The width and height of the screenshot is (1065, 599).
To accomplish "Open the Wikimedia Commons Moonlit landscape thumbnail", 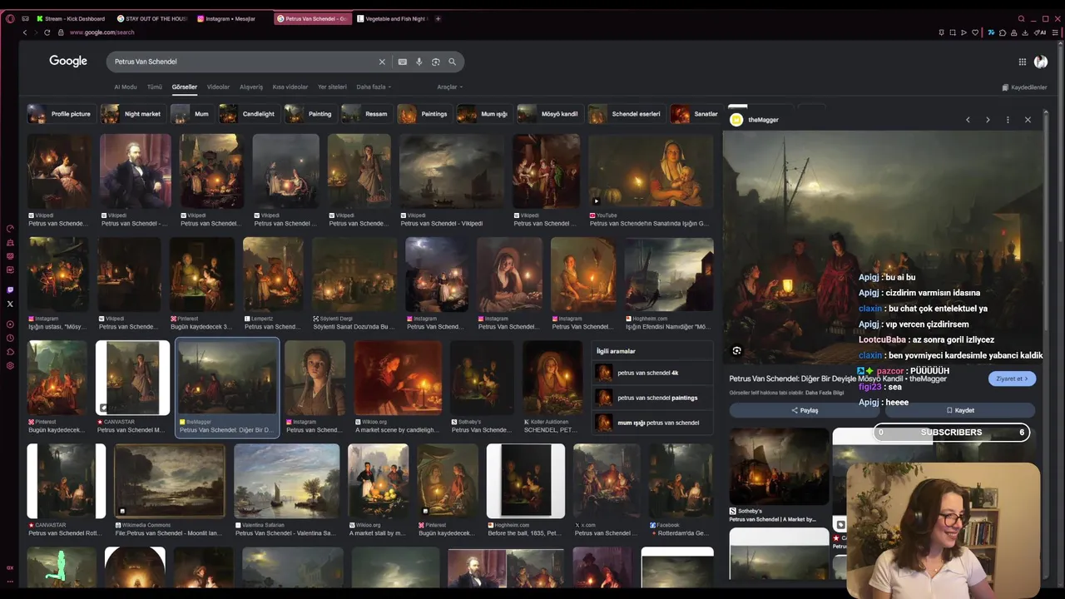I will pyautogui.click(x=170, y=480).
